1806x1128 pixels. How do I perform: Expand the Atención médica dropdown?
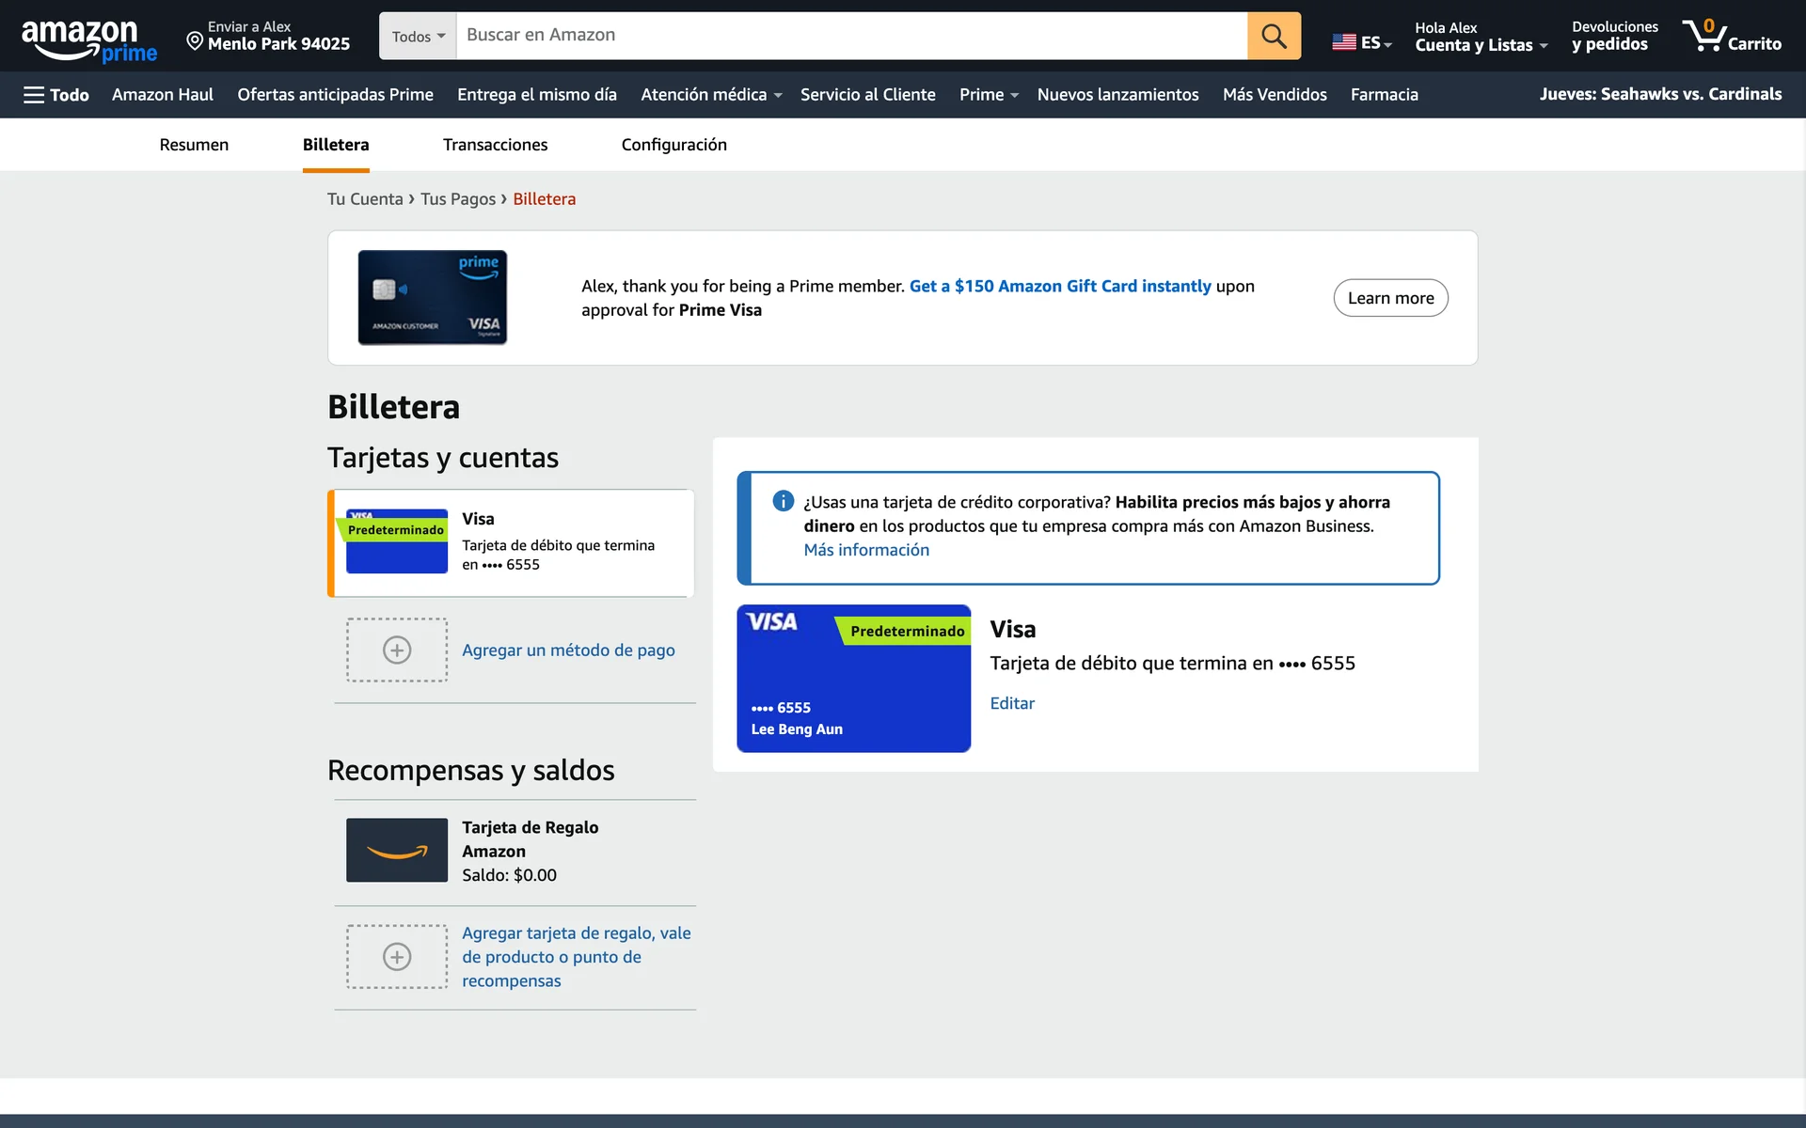coord(710,95)
